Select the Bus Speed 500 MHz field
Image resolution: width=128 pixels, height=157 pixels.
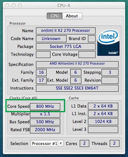click(45, 122)
